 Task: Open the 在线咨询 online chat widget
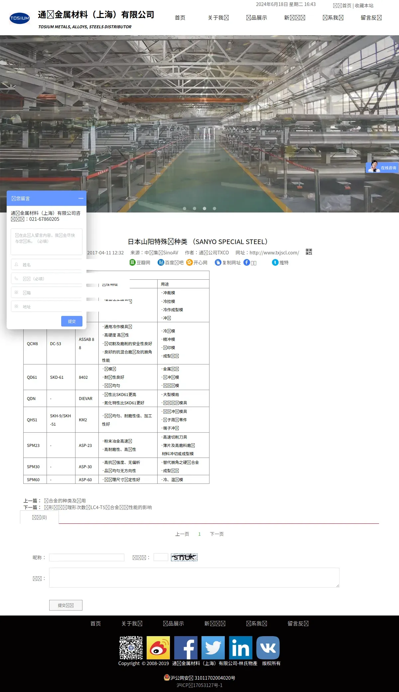382,167
